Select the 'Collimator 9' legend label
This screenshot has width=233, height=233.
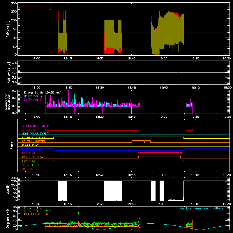(33, 100)
